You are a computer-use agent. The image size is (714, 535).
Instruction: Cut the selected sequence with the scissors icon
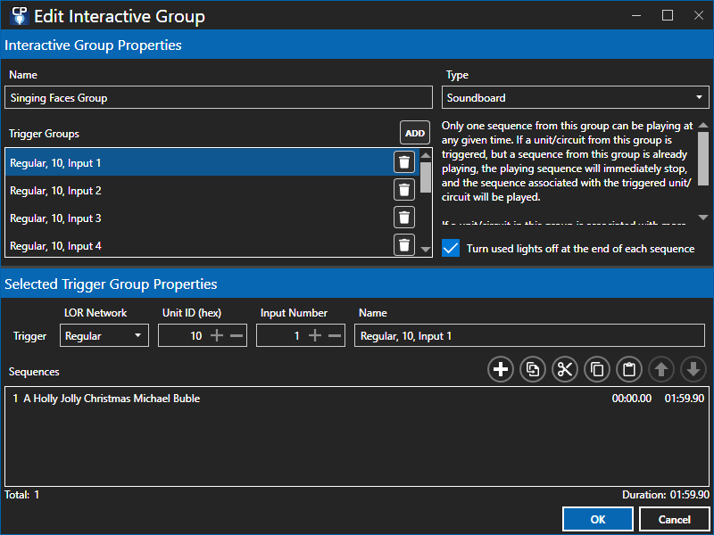(565, 369)
